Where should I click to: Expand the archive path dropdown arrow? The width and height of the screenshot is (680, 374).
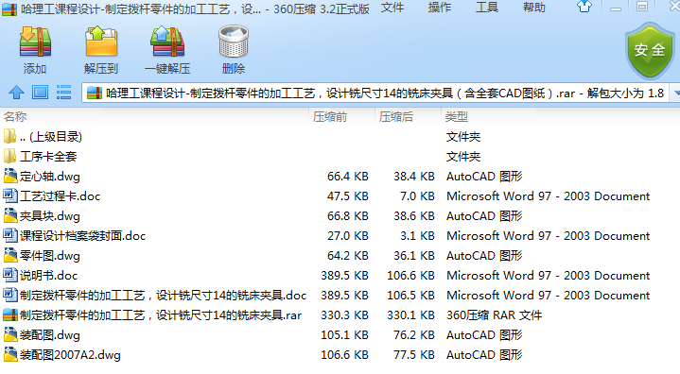click(675, 93)
